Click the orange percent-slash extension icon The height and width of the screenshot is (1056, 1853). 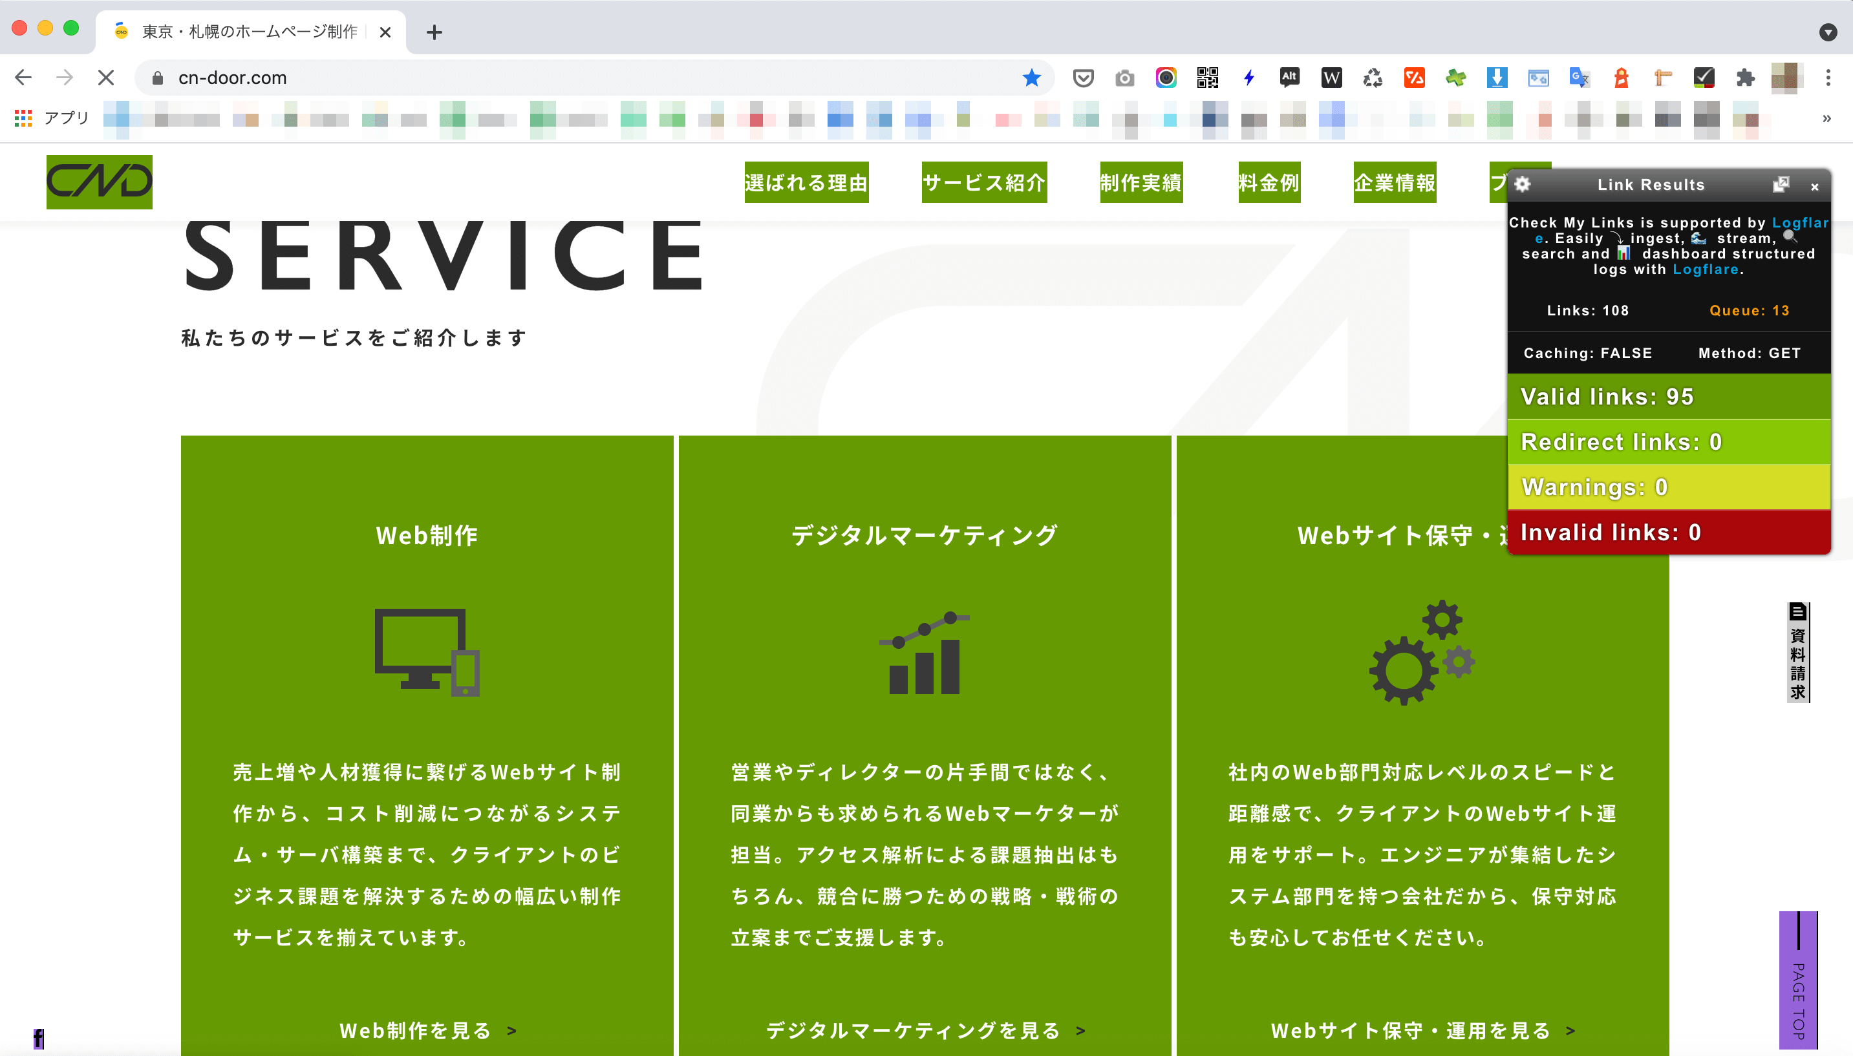(x=1414, y=78)
